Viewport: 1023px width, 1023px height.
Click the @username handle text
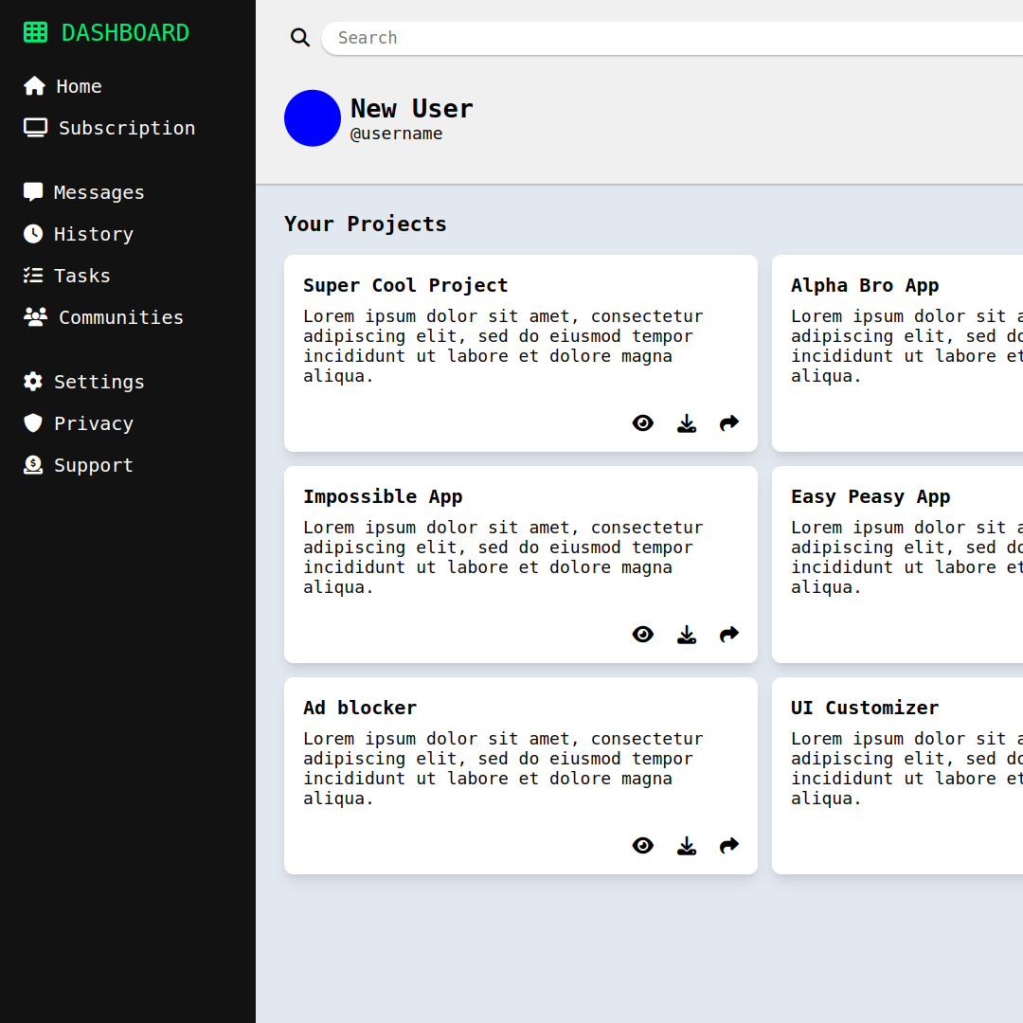(x=397, y=134)
